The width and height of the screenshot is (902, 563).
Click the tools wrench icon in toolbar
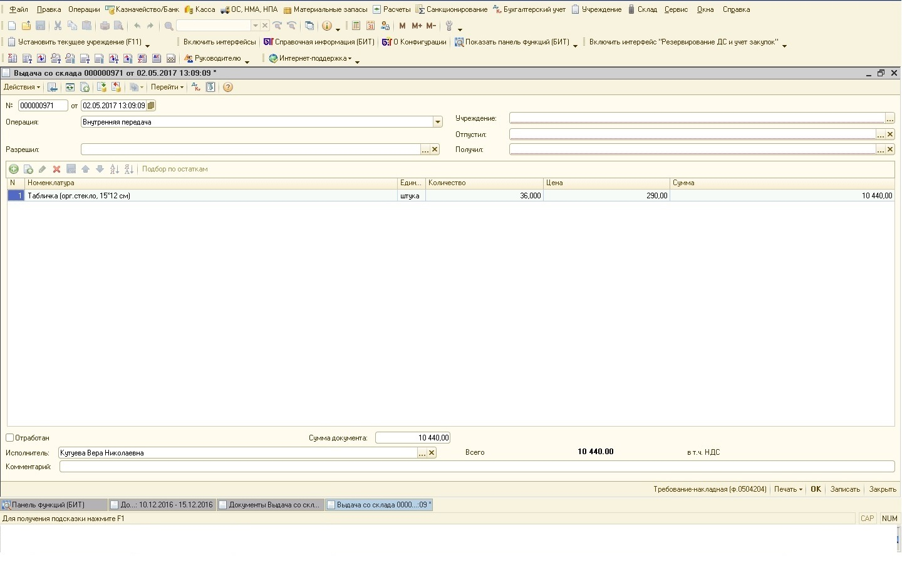pyautogui.click(x=449, y=26)
